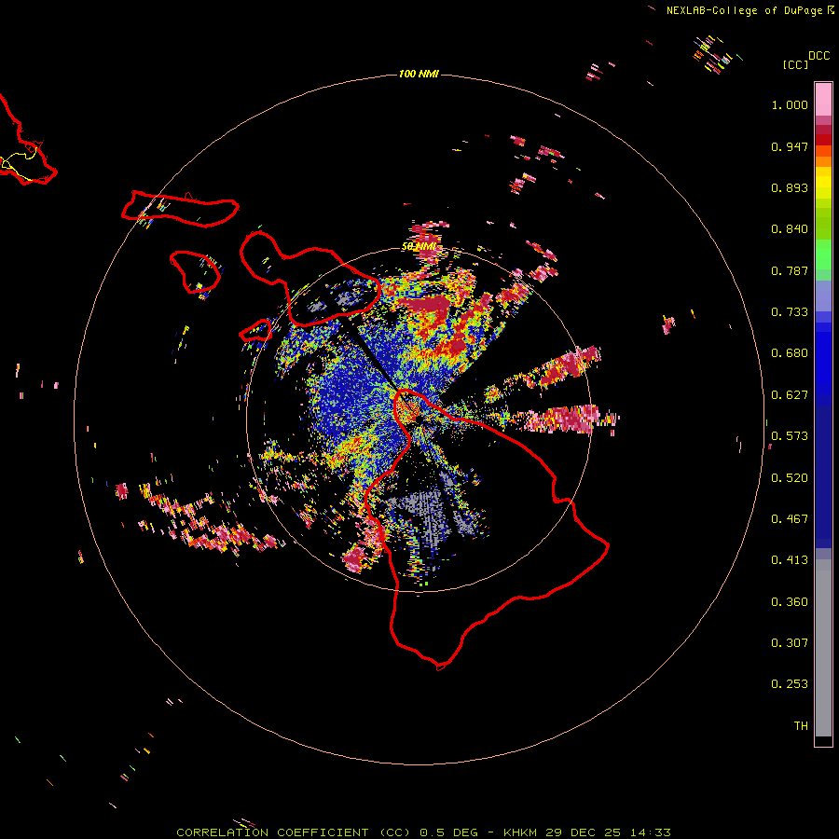Select the 0.840 color scale value
The height and width of the screenshot is (839, 839).
point(790,229)
